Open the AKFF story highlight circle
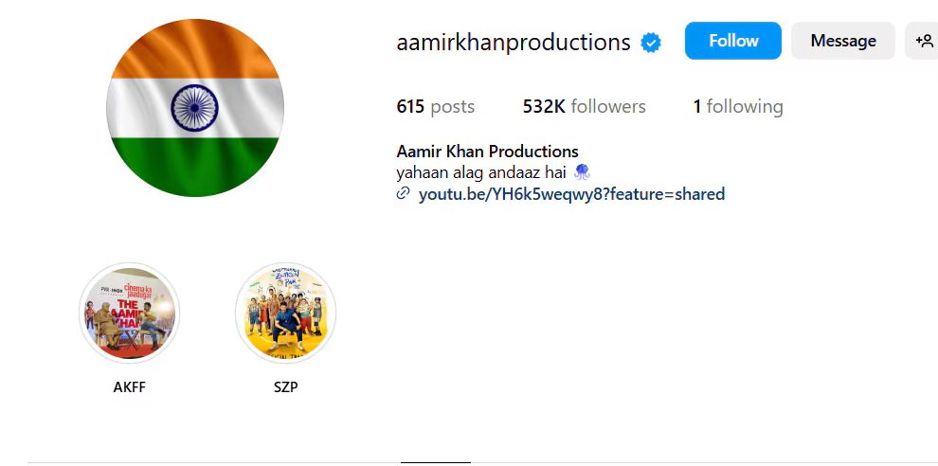Screen dimensions: 938x466 [129, 313]
